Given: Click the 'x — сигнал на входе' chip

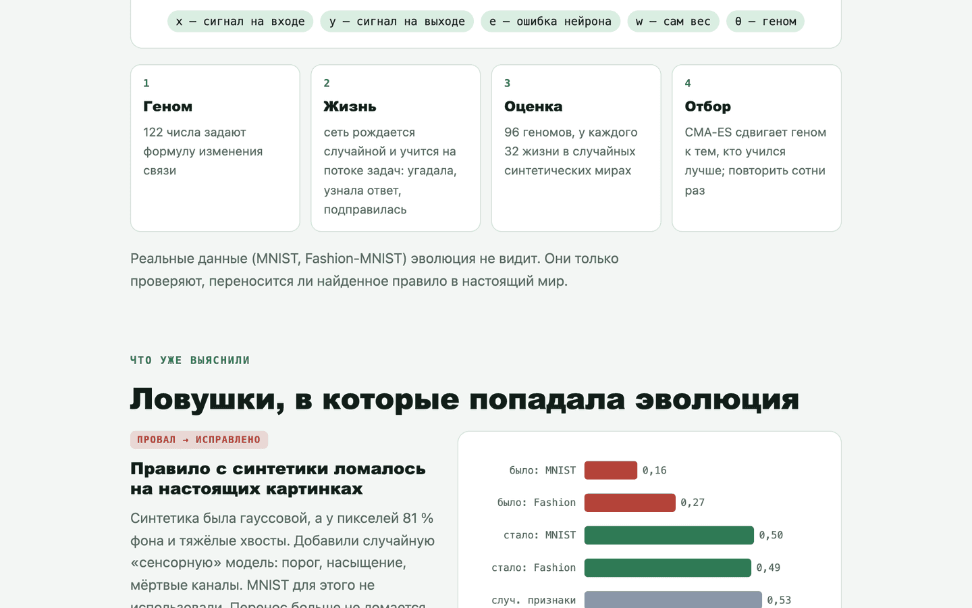Looking at the screenshot, I should click(240, 22).
